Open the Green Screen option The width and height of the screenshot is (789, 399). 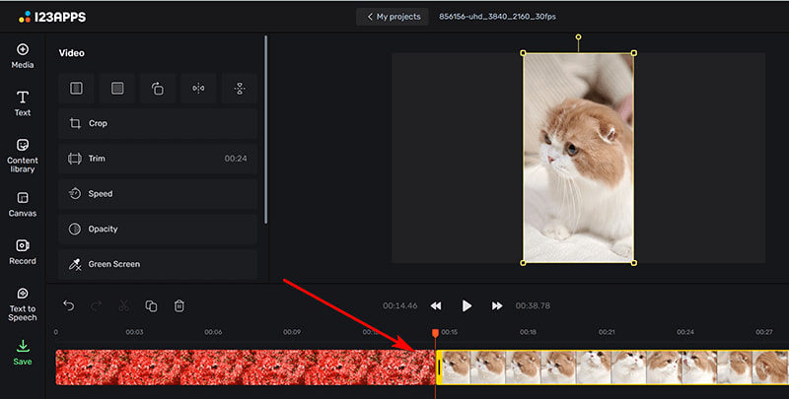158,264
